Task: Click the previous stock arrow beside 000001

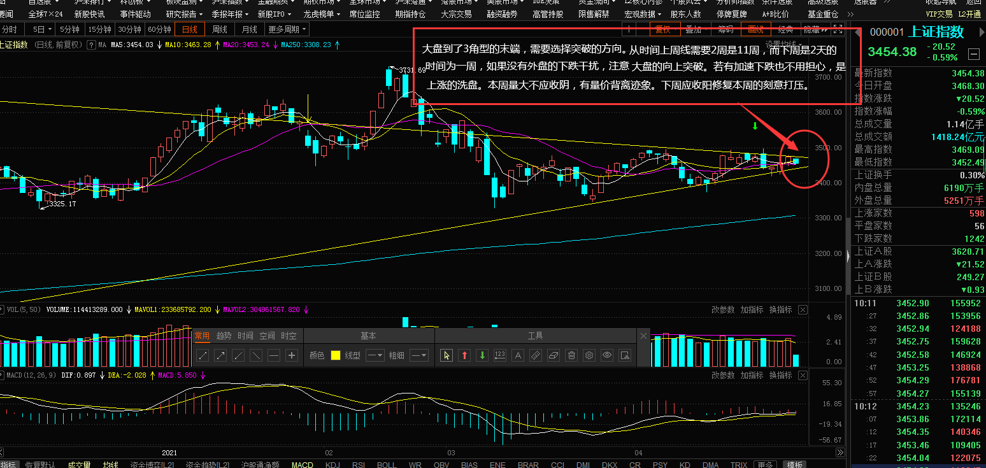Action: [x=858, y=32]
